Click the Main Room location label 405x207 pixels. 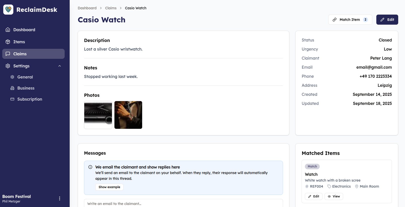coord(369,186)
